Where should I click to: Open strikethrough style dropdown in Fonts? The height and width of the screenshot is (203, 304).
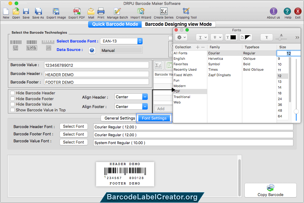216,37
